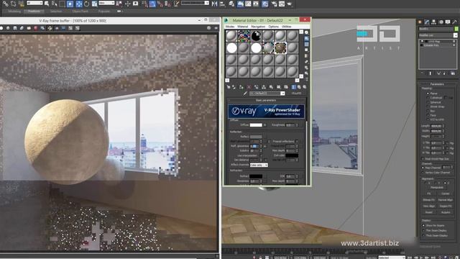Click the UVW Map Length input field
This screenshot has width=460, height=259.
pos(436,126)
